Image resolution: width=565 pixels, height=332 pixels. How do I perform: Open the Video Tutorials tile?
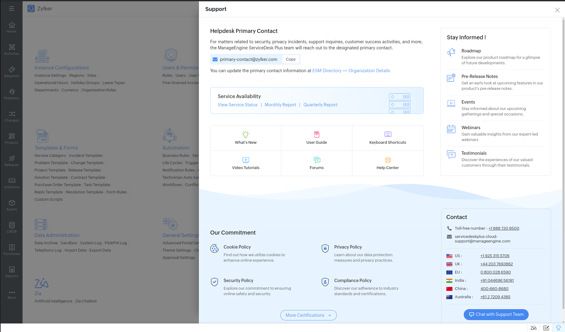(x=246, y=163)
